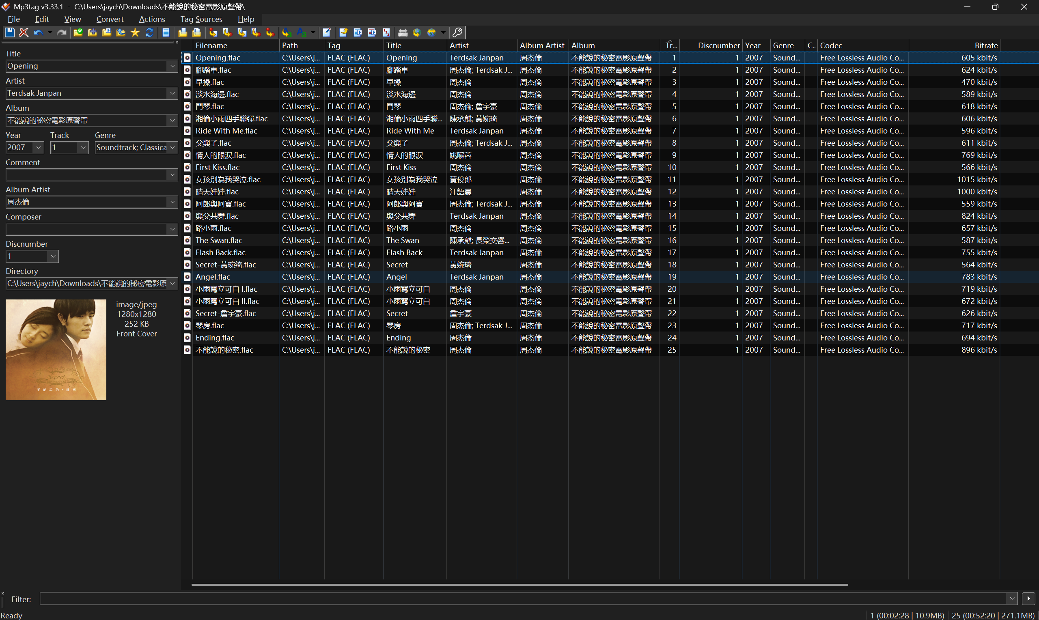Click the blue Undo arrow icon

[x=38, y=32]
